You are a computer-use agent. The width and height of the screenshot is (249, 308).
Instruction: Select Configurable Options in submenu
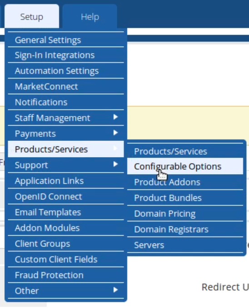185,166
